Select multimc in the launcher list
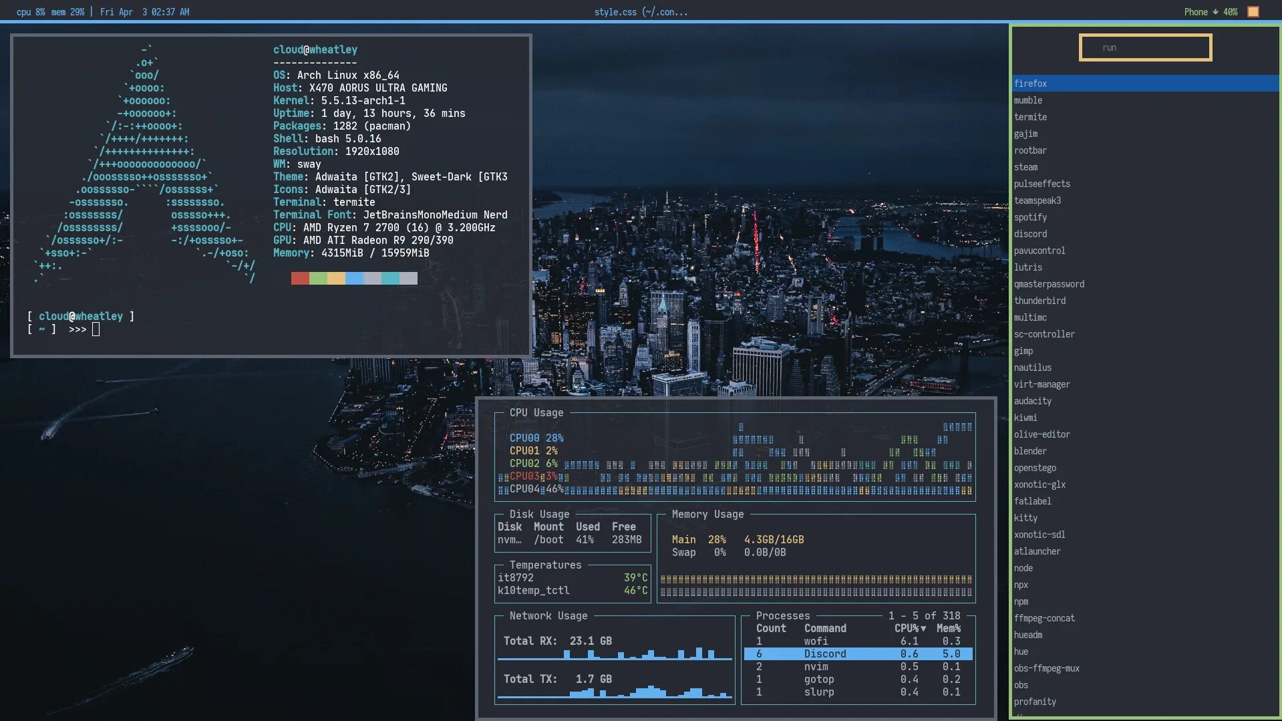 point(1146,317)
